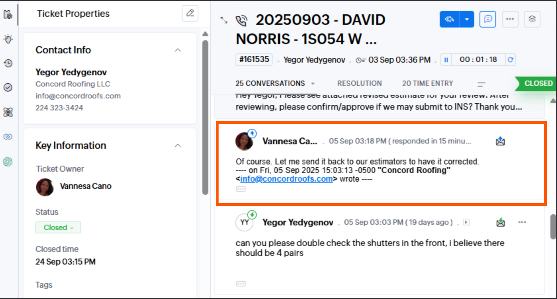Open contact Yegor Yedygenov in Contact Info
Image resolution: width=557 pixels, height=299 pixels.
(71, 72)
